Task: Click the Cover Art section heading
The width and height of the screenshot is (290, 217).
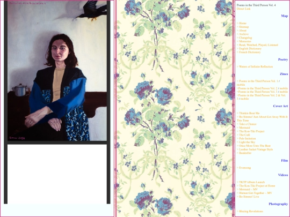Action: (280, 106)
